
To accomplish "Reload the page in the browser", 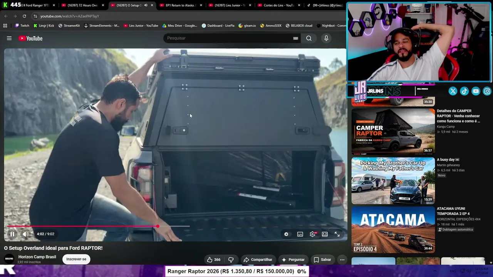I will pyautogui.click(x=24, y=16).
